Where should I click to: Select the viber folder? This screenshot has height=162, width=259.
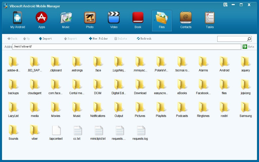click(x=34, y=133)
